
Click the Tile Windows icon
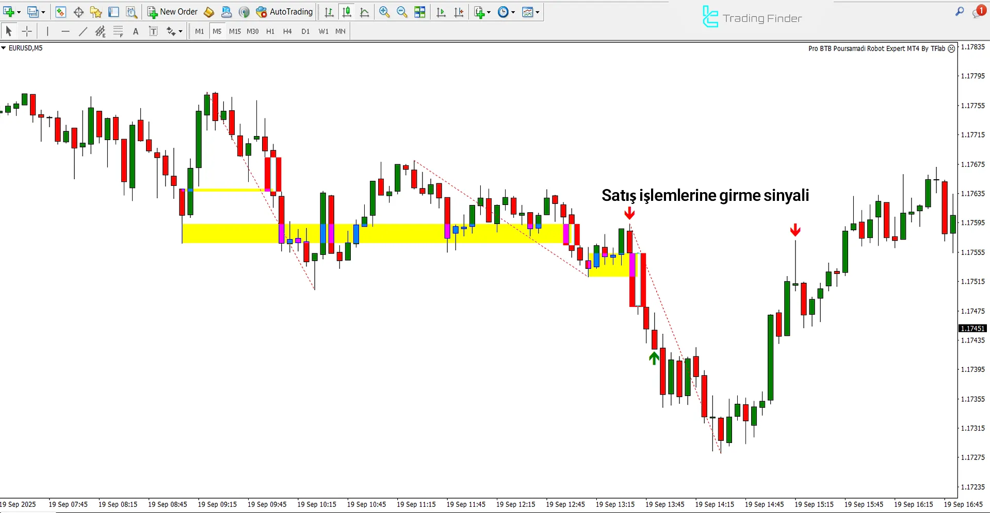point(420,12)
